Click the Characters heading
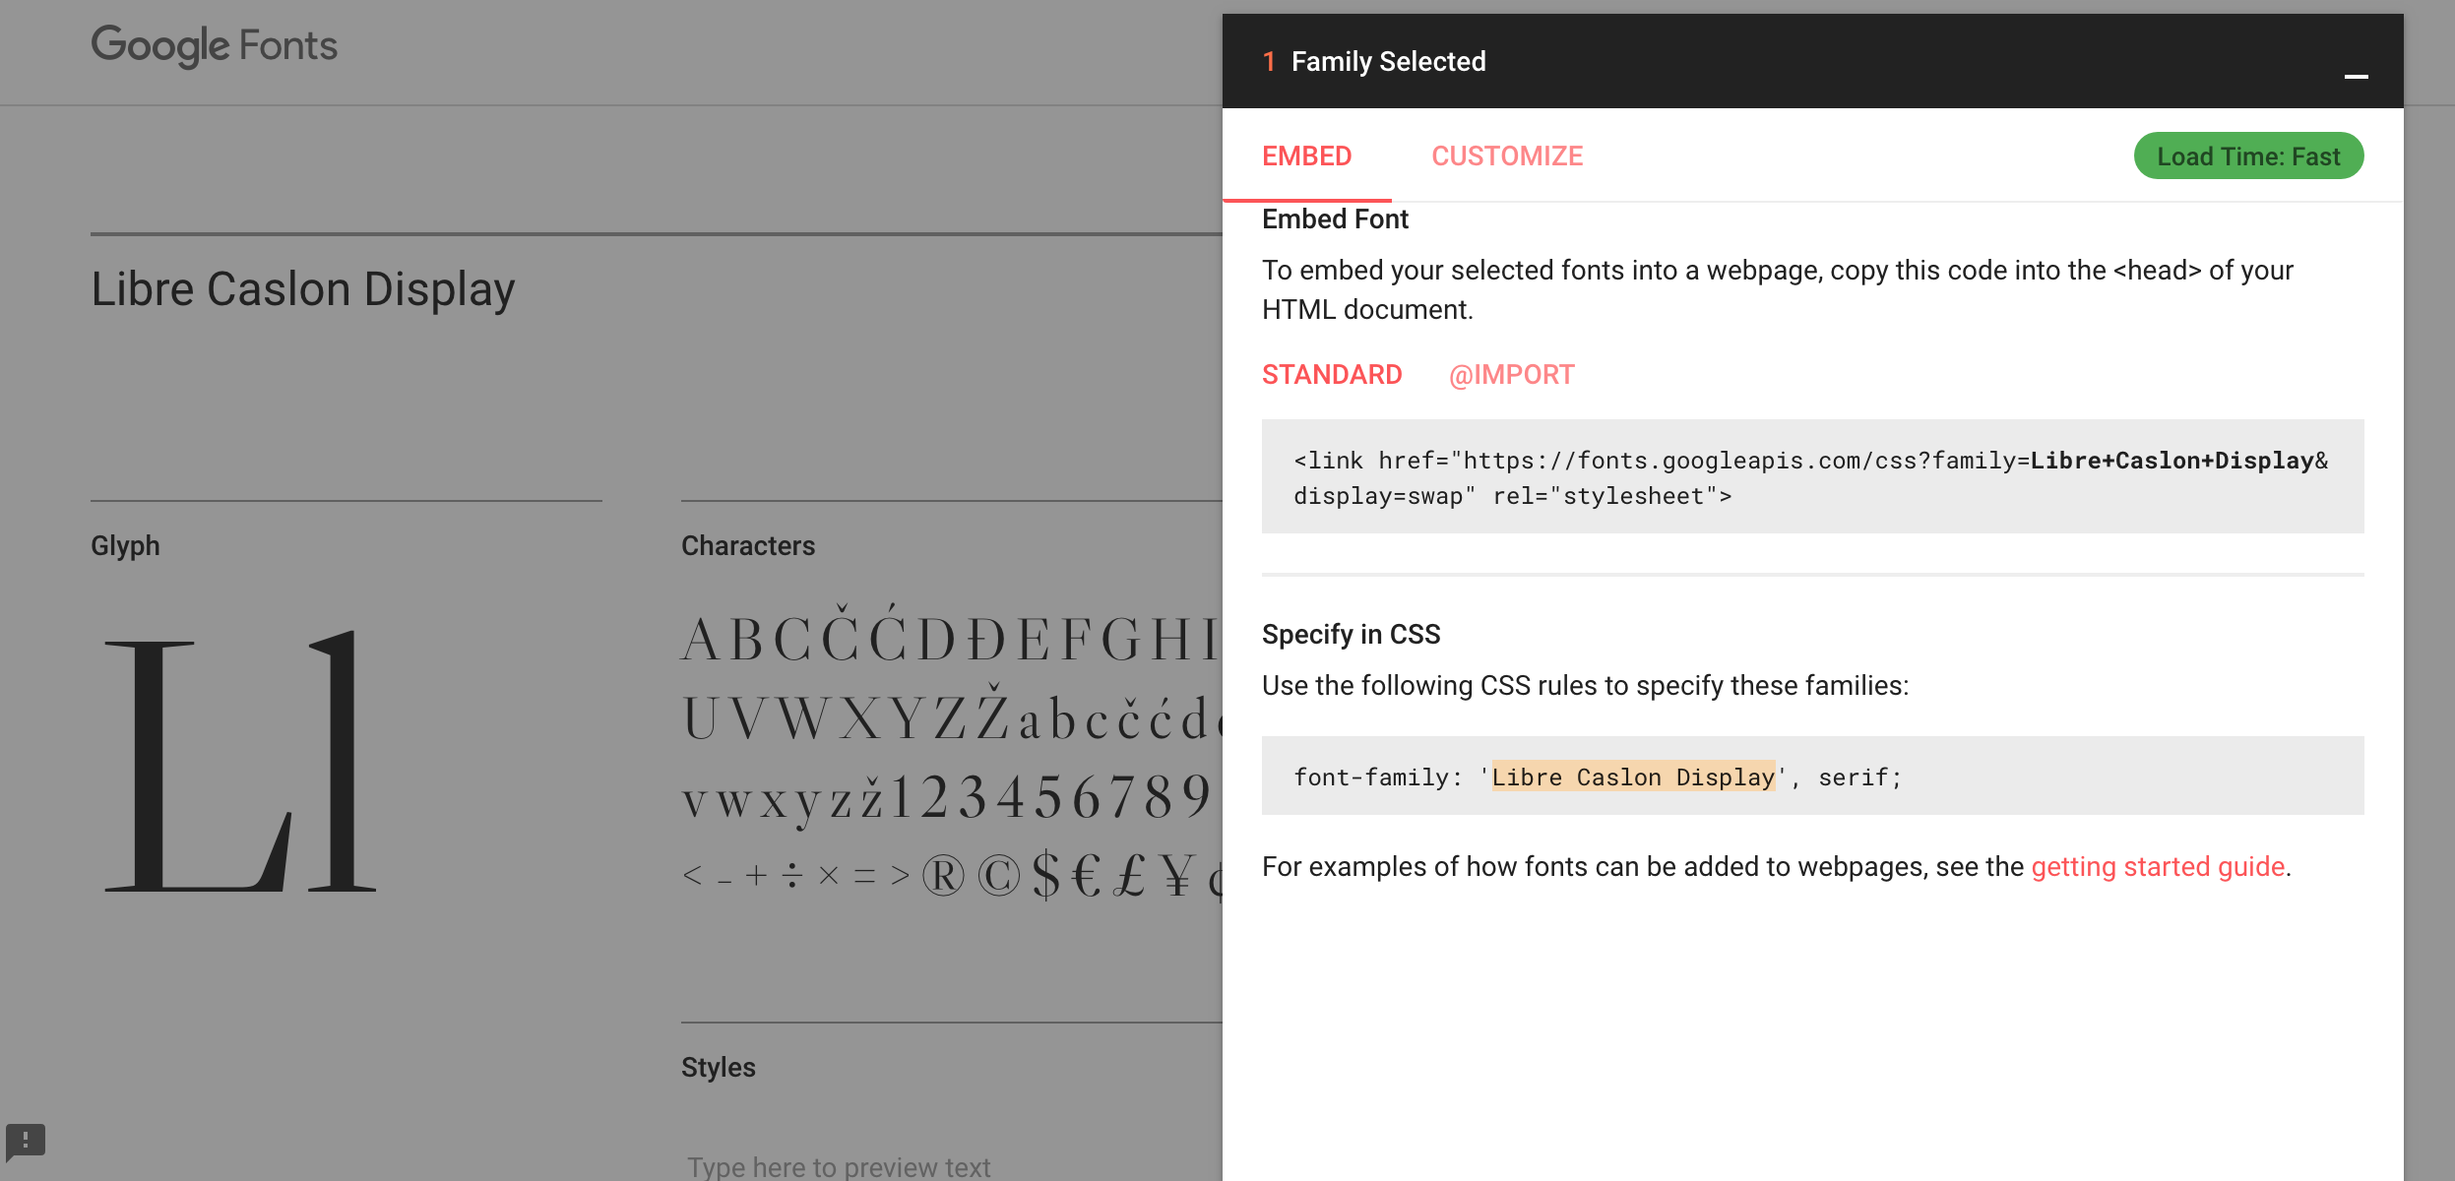2455x1181 pixels. pos(748,546)
